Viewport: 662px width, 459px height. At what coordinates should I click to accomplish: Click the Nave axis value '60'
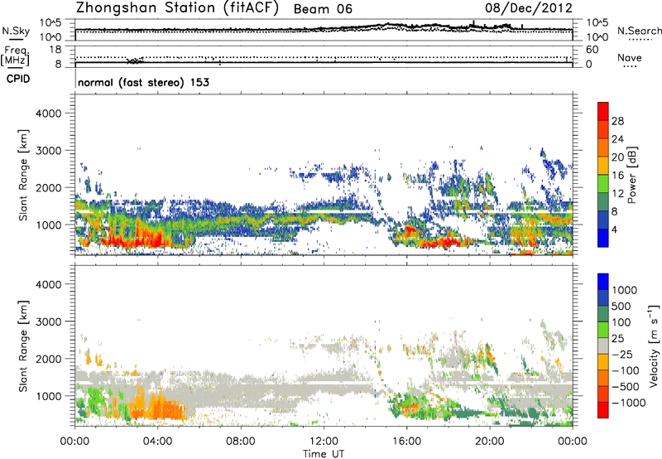[x=592, y=50]
